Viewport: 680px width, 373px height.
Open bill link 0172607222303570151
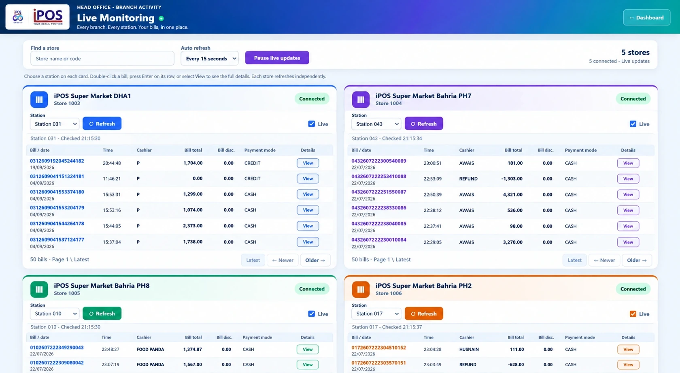pyautogui.click(x=378, y=363)
